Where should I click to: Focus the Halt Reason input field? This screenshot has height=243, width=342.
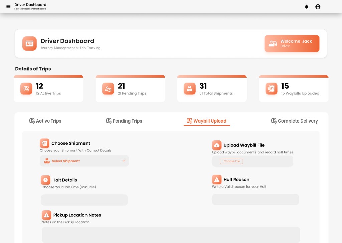point(255,199)
